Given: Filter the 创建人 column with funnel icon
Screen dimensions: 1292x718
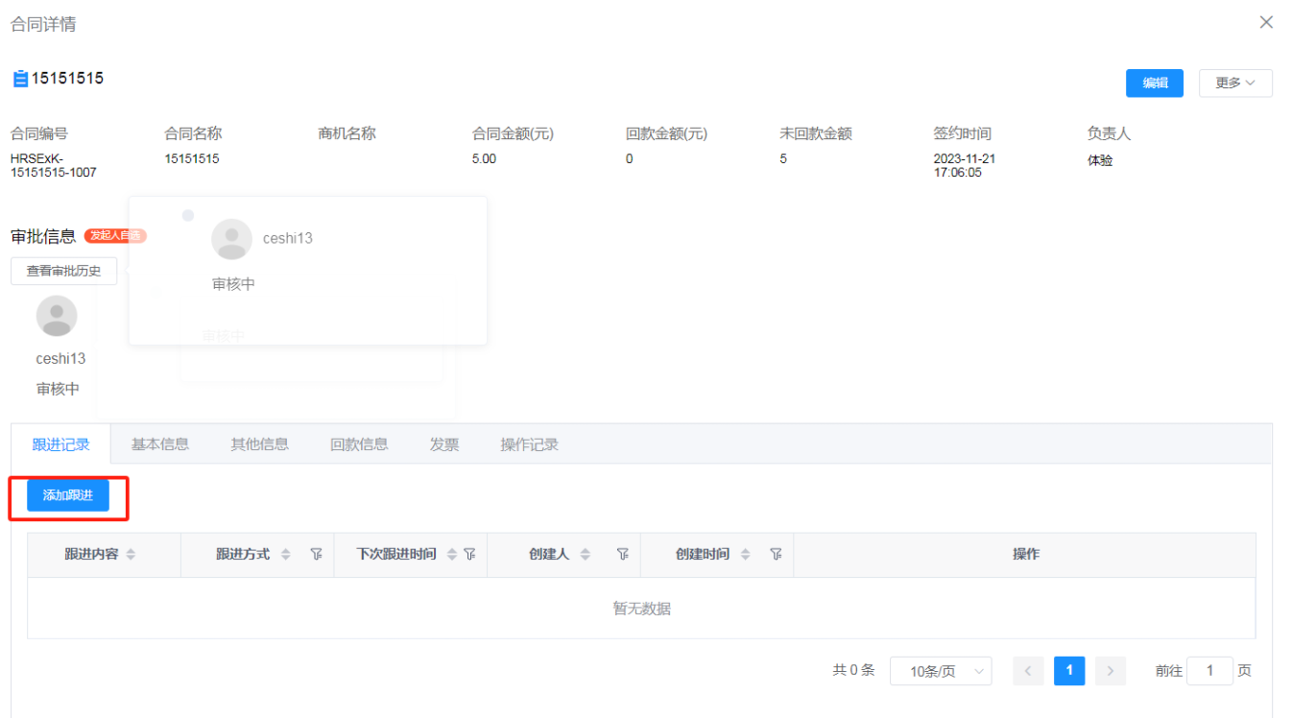Looking at the screenshot, I should pyautogui.click(x=623, y=554).
